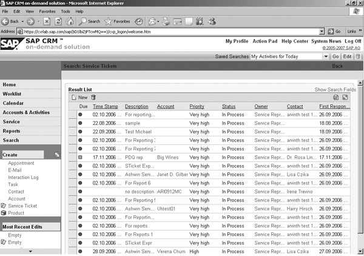Collapse the Create panel in sidebar
This screenshot has width=364, height=256.
(56, 155)
